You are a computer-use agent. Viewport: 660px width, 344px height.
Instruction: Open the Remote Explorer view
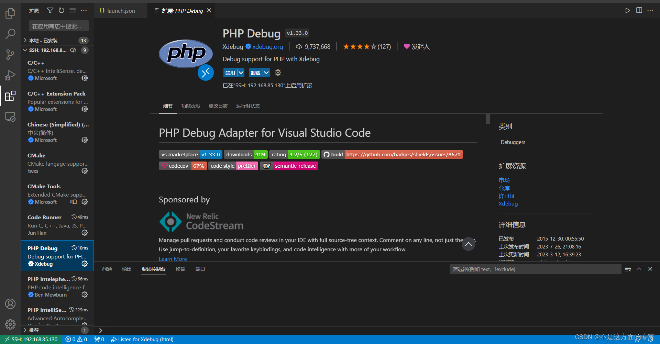[x=10, y=117]
